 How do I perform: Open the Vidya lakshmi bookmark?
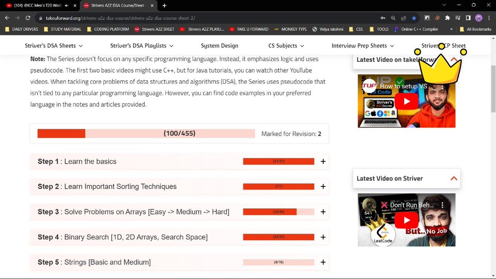click(x=328, y=29)
